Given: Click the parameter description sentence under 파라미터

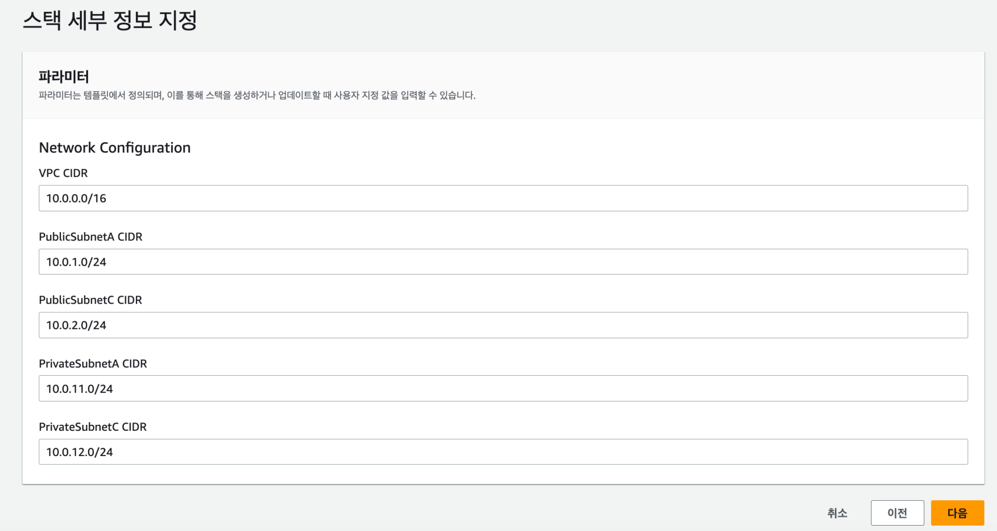Looking at the screenshot, I should click(257, 95).
